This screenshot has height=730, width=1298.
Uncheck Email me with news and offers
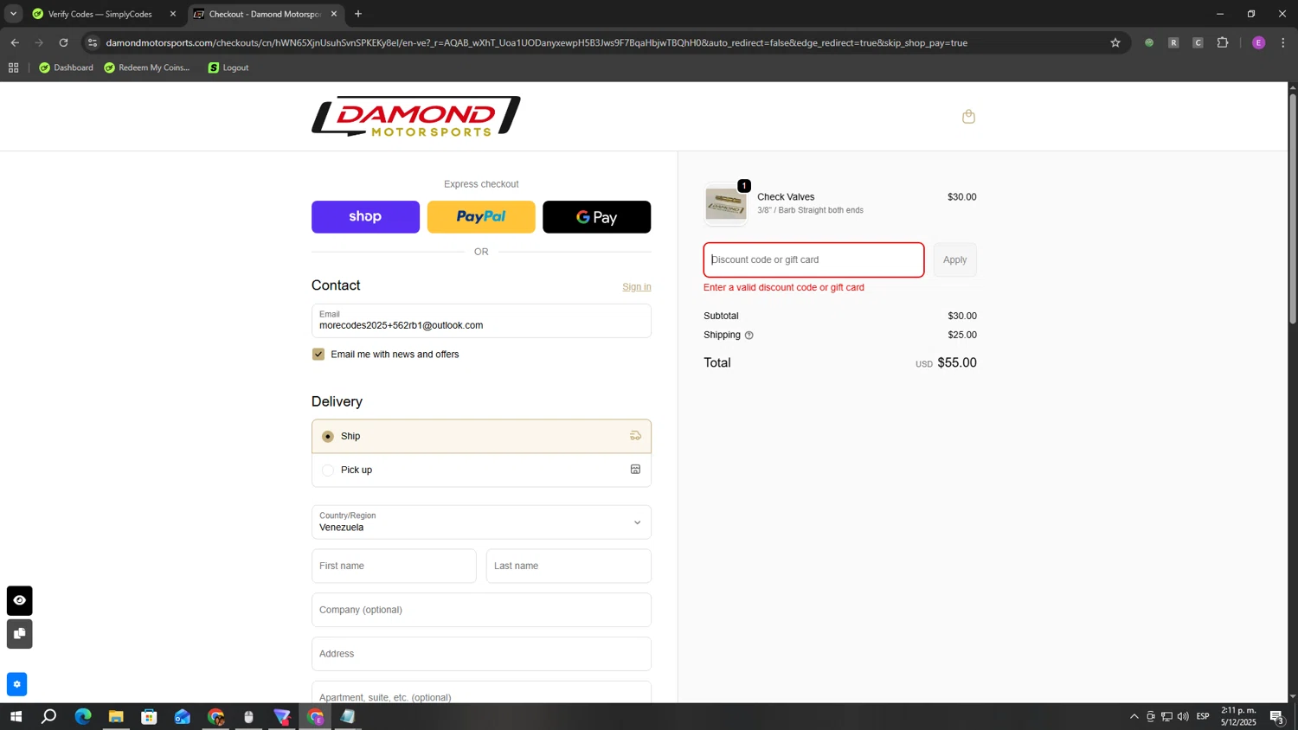(318, 354)
